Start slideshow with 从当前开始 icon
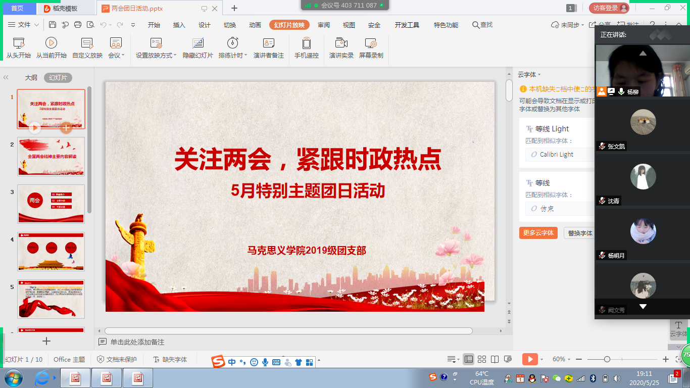The width and height of the screenshot is (690, 388). point(51,43)
